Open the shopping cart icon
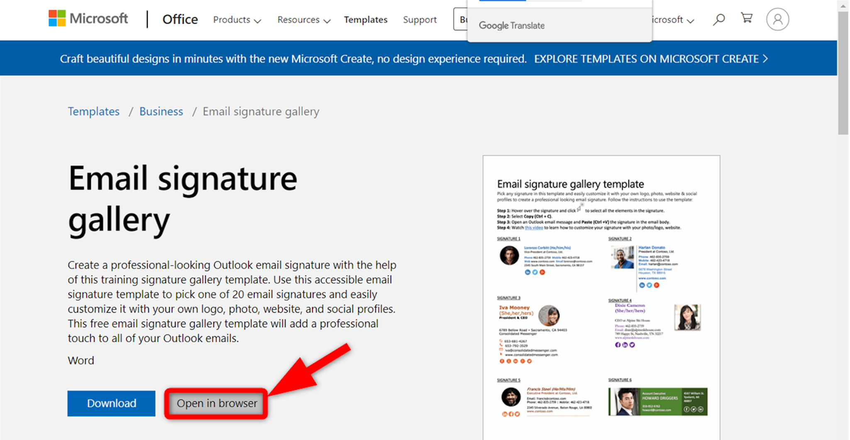The width and height of the screenshot is (850, 440). [x=747, y=18]
